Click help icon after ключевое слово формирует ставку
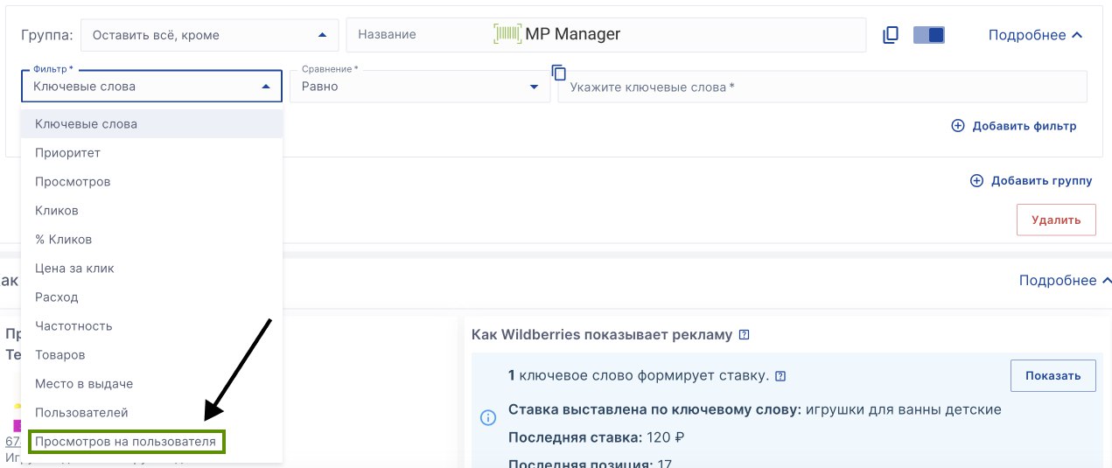 [x=780, y=376]
